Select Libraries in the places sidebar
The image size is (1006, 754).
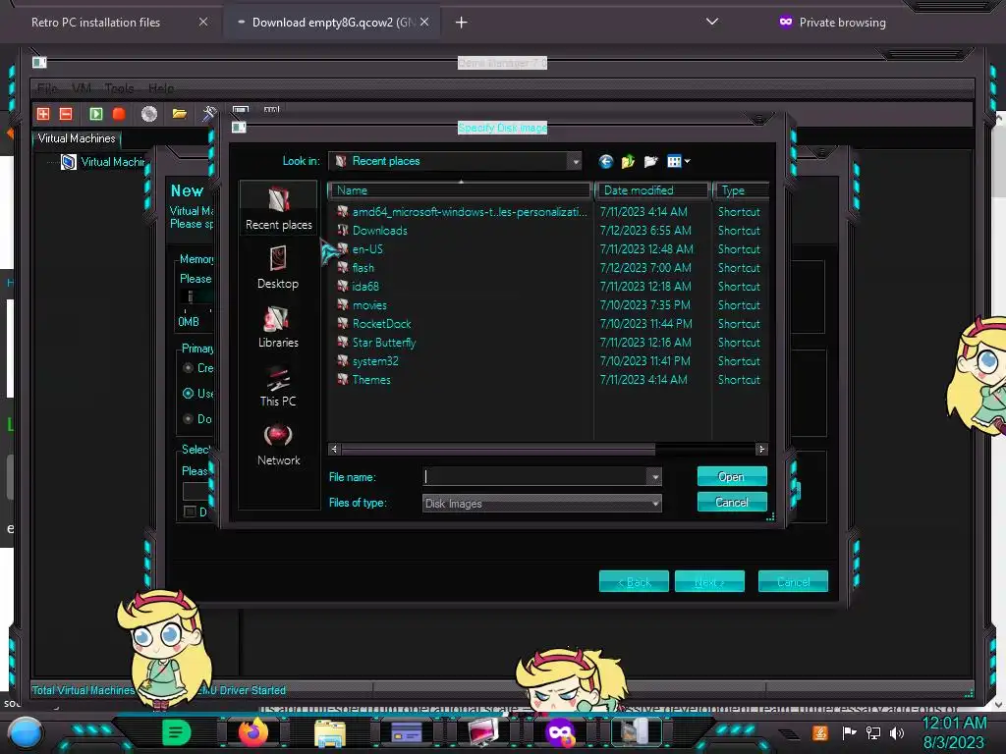pos(278,327)
